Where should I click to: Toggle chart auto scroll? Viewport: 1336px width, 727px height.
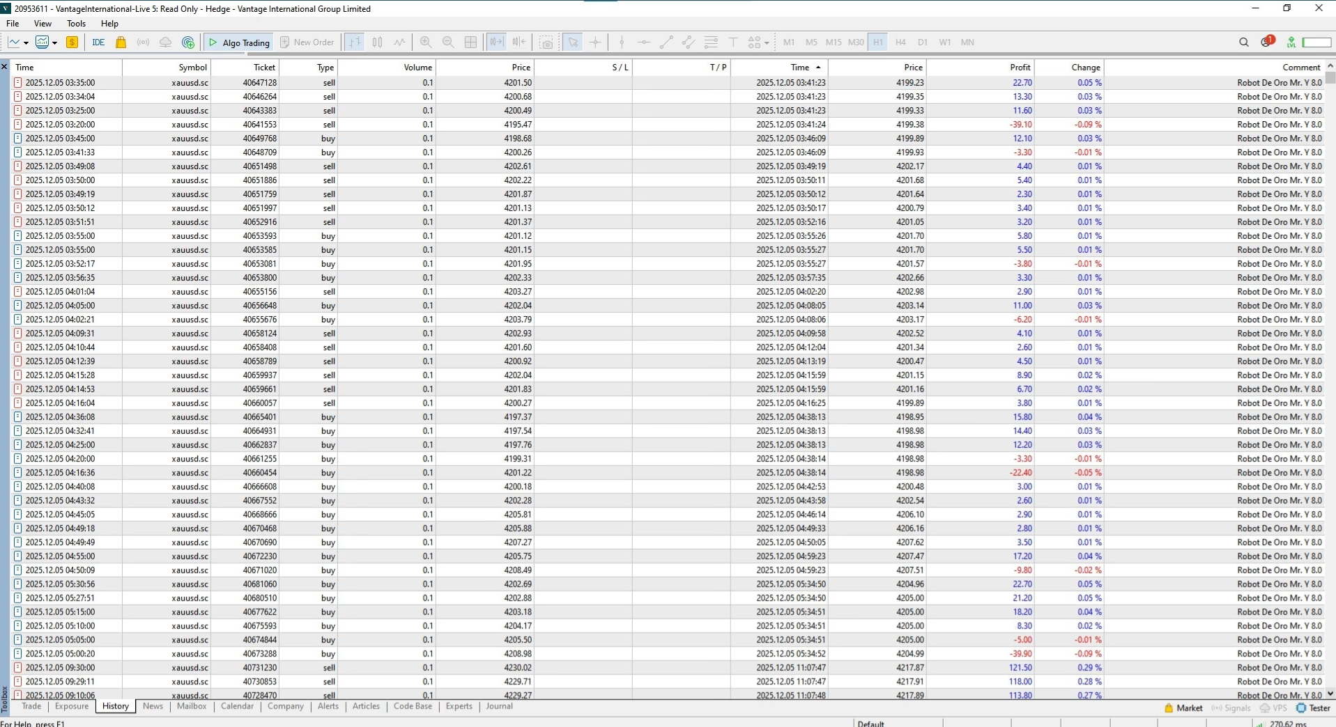point(496,42)
